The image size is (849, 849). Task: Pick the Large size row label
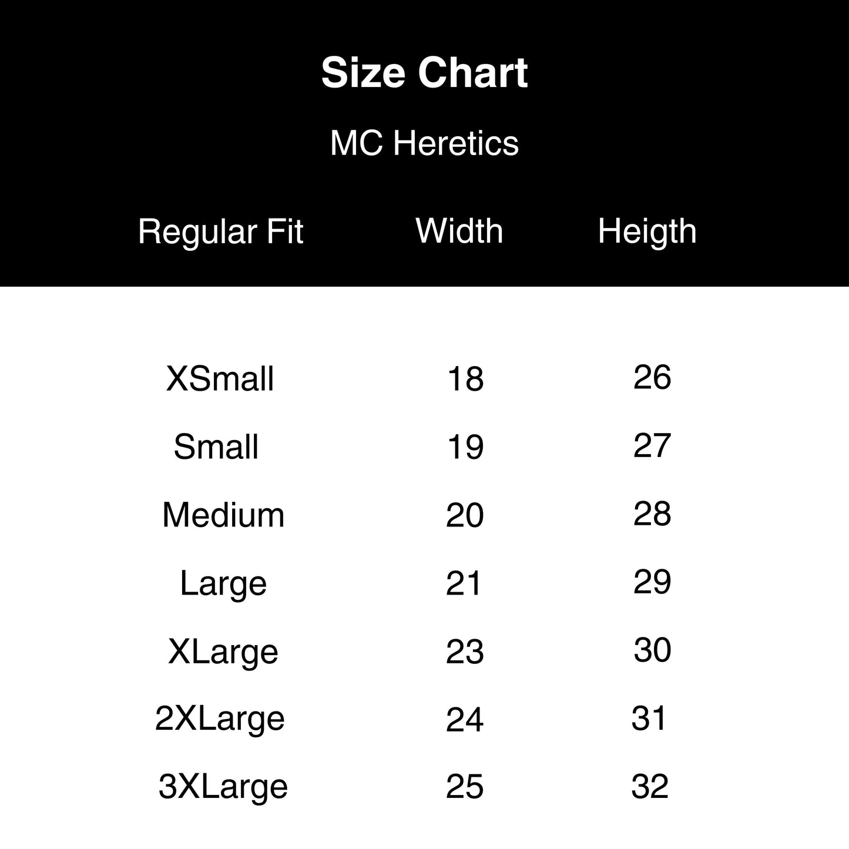coord(223,583)
